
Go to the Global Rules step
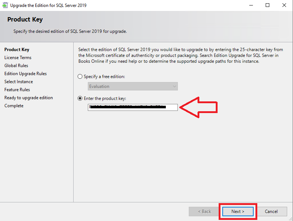click(16, 66)
